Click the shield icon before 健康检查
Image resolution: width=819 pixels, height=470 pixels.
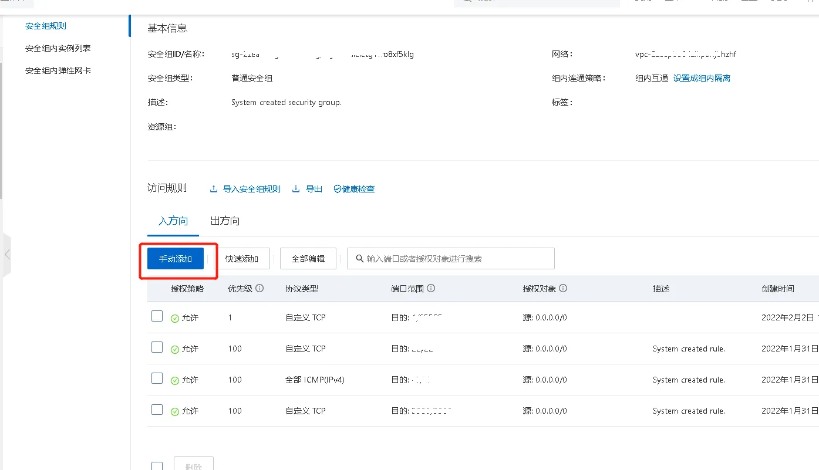tap(337, 189)
